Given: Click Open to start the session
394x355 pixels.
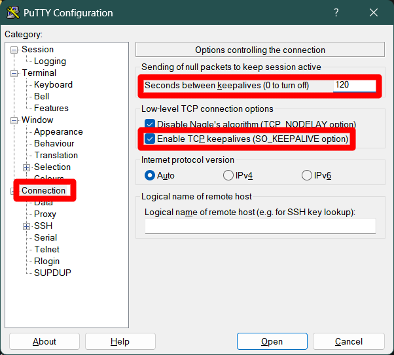Looking at the screenshot, I should point(272,341).
